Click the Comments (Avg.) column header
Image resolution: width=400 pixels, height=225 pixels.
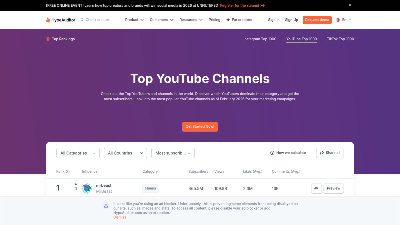(x=286, y=171)
